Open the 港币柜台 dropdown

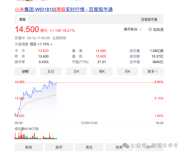coord(133,29)
